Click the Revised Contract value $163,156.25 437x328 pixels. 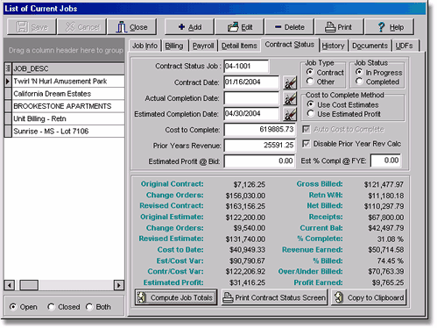click(245, 206)
